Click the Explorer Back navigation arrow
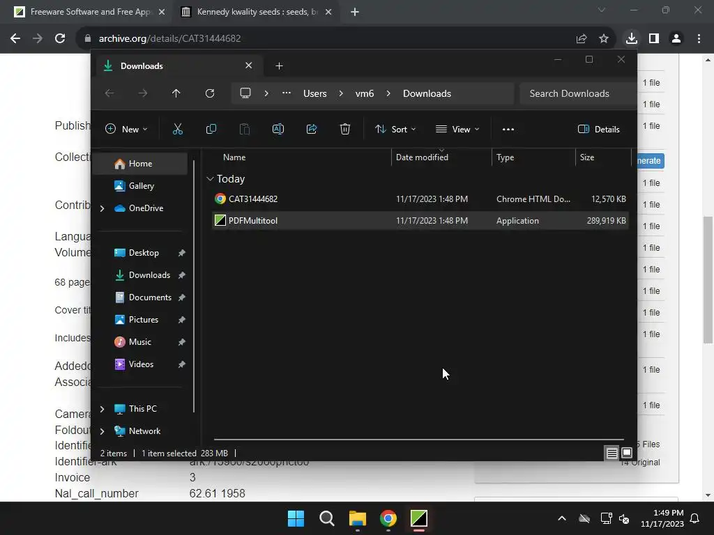 [x=109, y=93]
